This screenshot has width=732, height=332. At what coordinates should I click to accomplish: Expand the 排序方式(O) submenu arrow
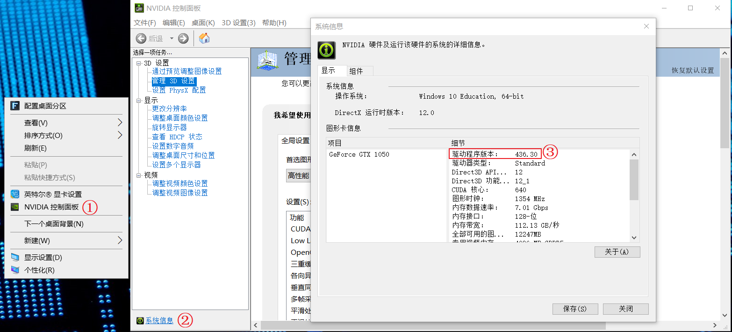[x=120, y=135]
